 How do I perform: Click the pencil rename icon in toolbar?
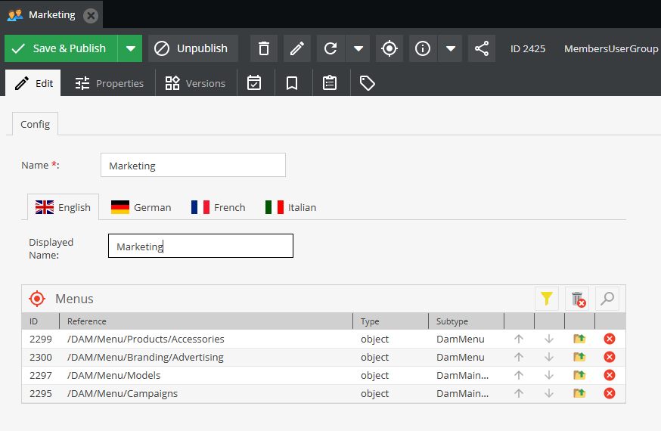297,48
